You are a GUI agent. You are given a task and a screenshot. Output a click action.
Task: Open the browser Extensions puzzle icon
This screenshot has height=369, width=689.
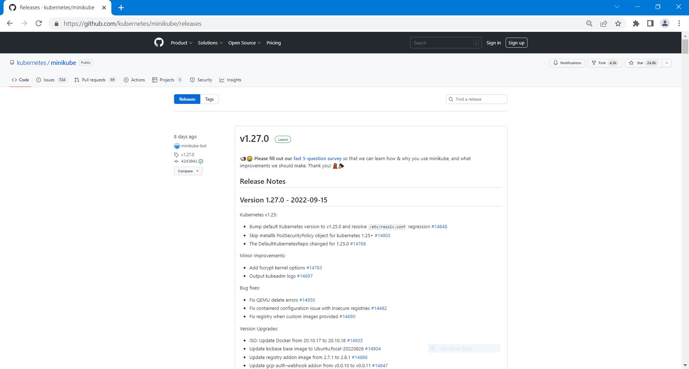click(x=636, y=24)
